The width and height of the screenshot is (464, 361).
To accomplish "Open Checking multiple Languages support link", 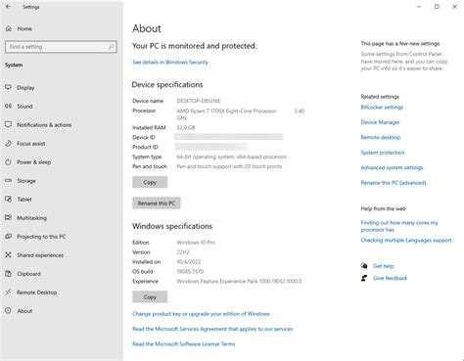I will (406, 240).
